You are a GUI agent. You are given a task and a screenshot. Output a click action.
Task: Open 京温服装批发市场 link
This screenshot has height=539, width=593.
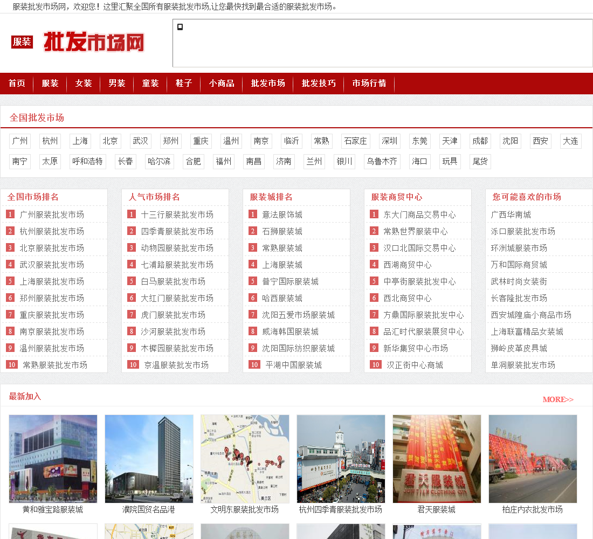(176, 365)
